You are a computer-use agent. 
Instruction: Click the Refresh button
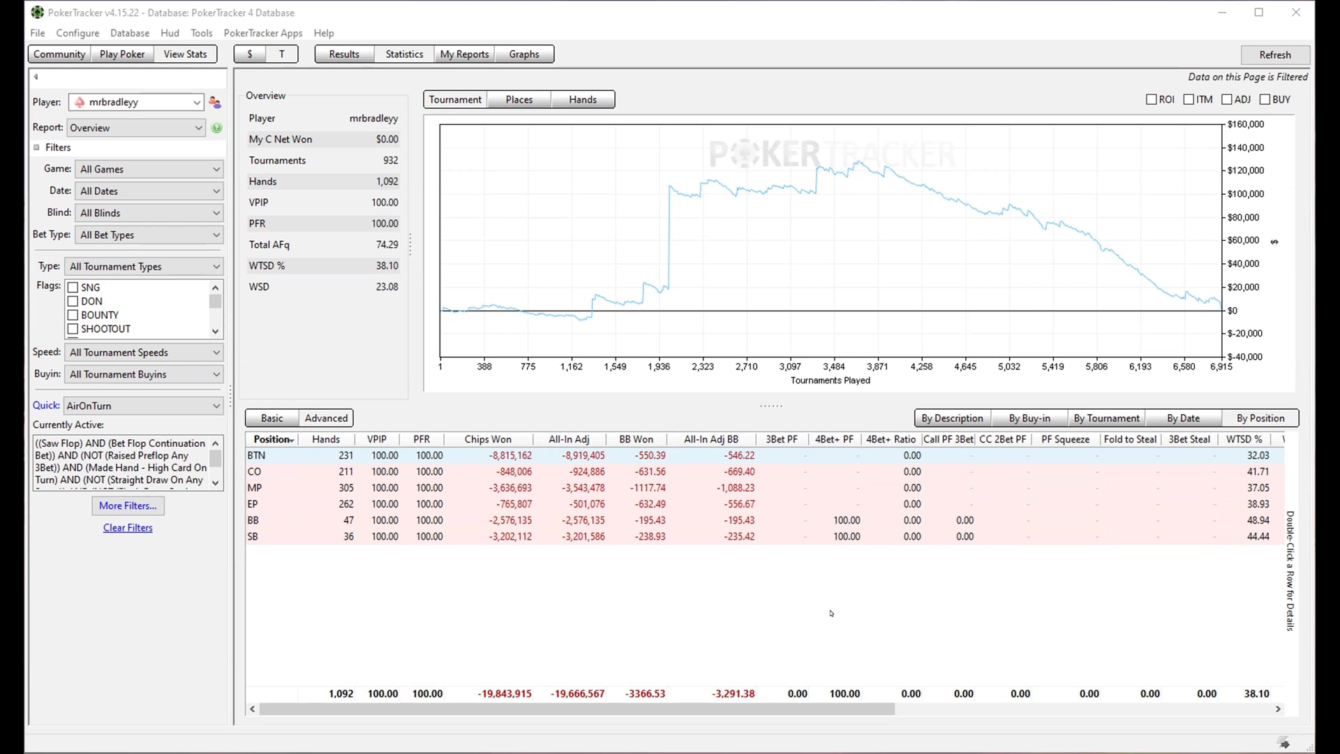1275,55
